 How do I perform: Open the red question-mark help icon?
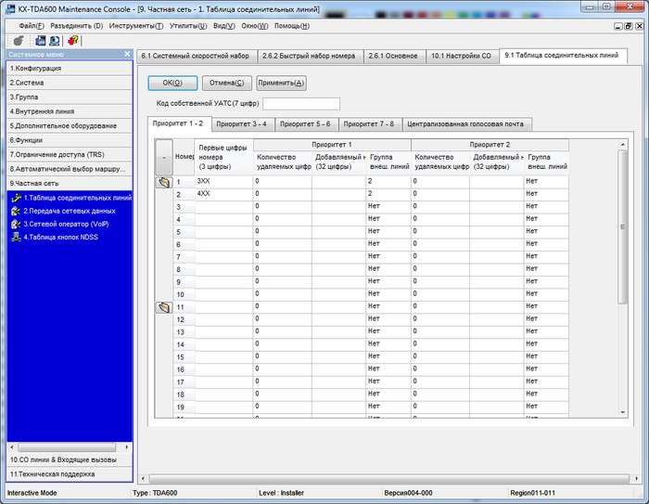click(72, 40)
